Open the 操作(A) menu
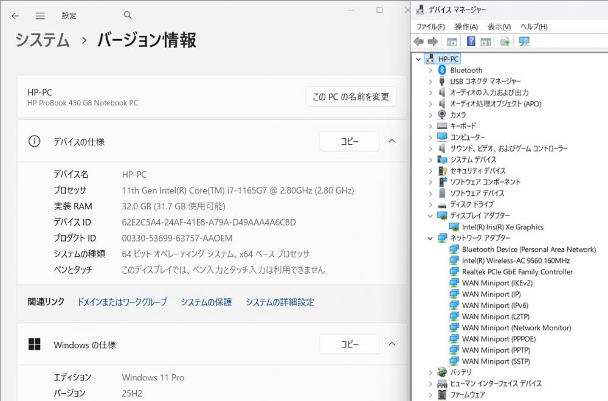Screen dimensions: 608x401 [x=466, y=27]
